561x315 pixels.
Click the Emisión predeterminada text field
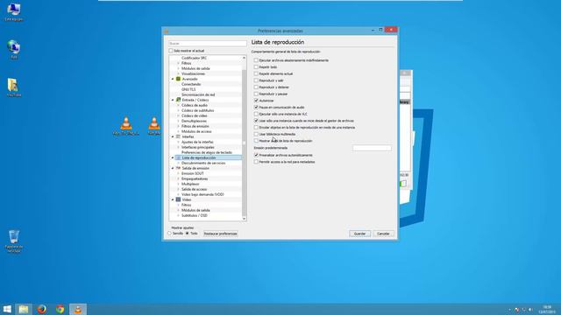(x=372, y=148)
